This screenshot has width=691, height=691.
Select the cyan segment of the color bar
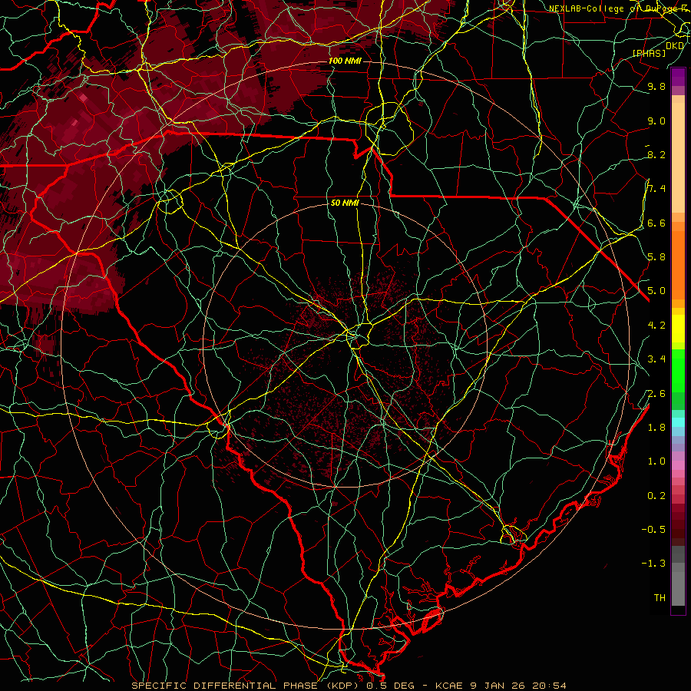point(678,422)
